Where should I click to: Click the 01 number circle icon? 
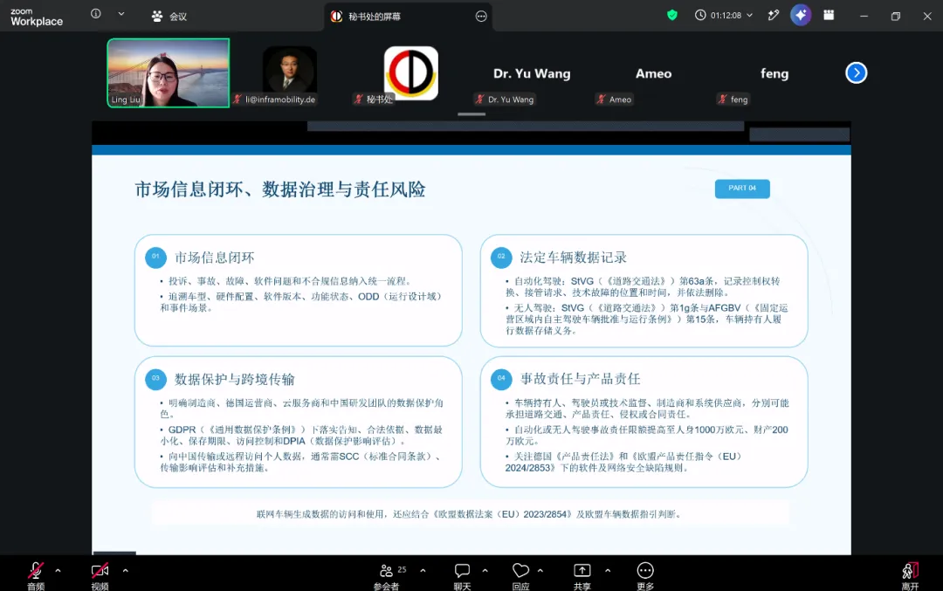point(155,257)
